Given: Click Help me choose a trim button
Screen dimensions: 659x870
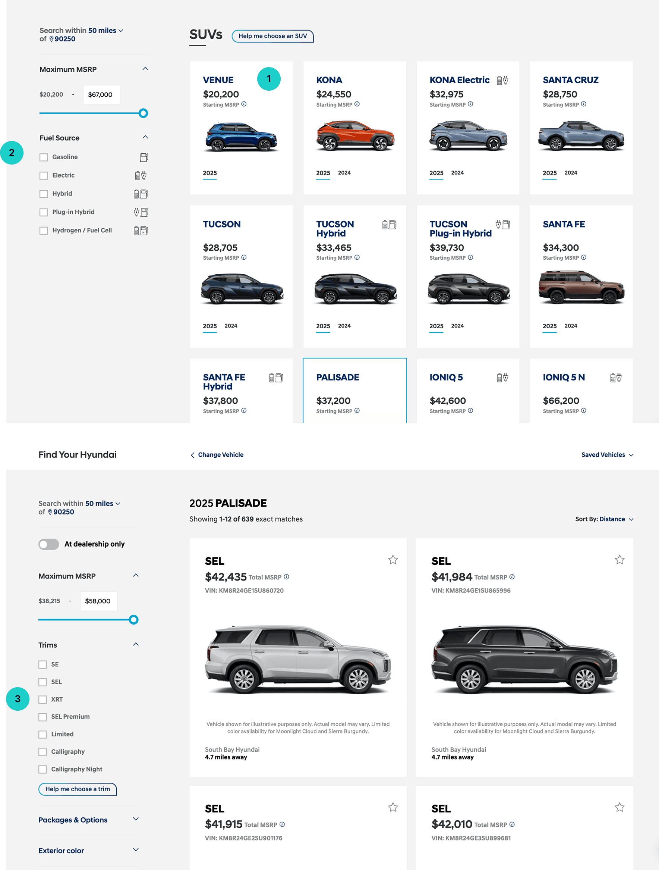Looking at the screenshot, I should (78, 789).
